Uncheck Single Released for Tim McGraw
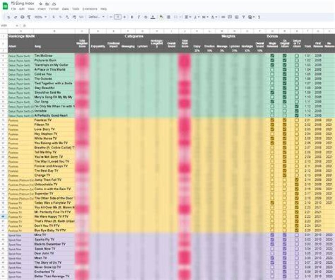335x280 pixels. (x=272, y=56)
